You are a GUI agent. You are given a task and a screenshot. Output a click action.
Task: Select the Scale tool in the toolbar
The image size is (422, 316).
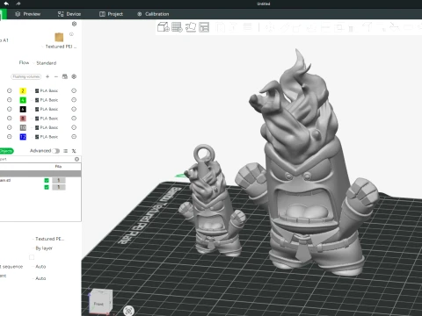[x=297, y=27]
